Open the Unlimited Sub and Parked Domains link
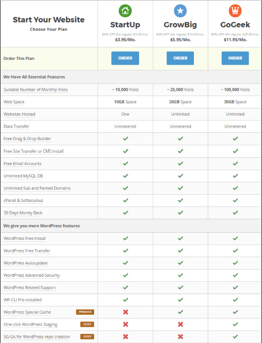Image resolution: width=262 pixels, height=343 pixels. tap(37, 188)
